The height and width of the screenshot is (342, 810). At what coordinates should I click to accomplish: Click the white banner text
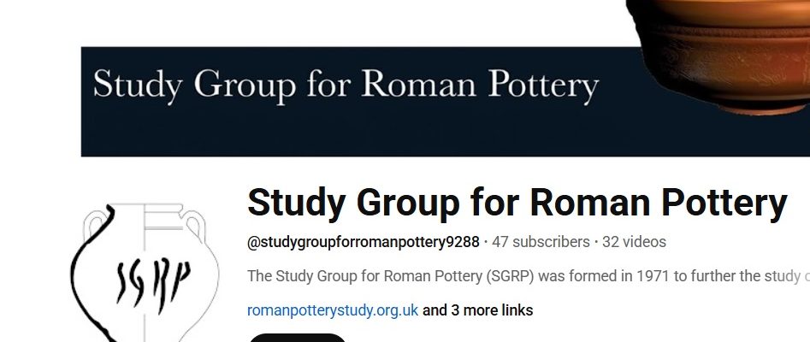346,87
